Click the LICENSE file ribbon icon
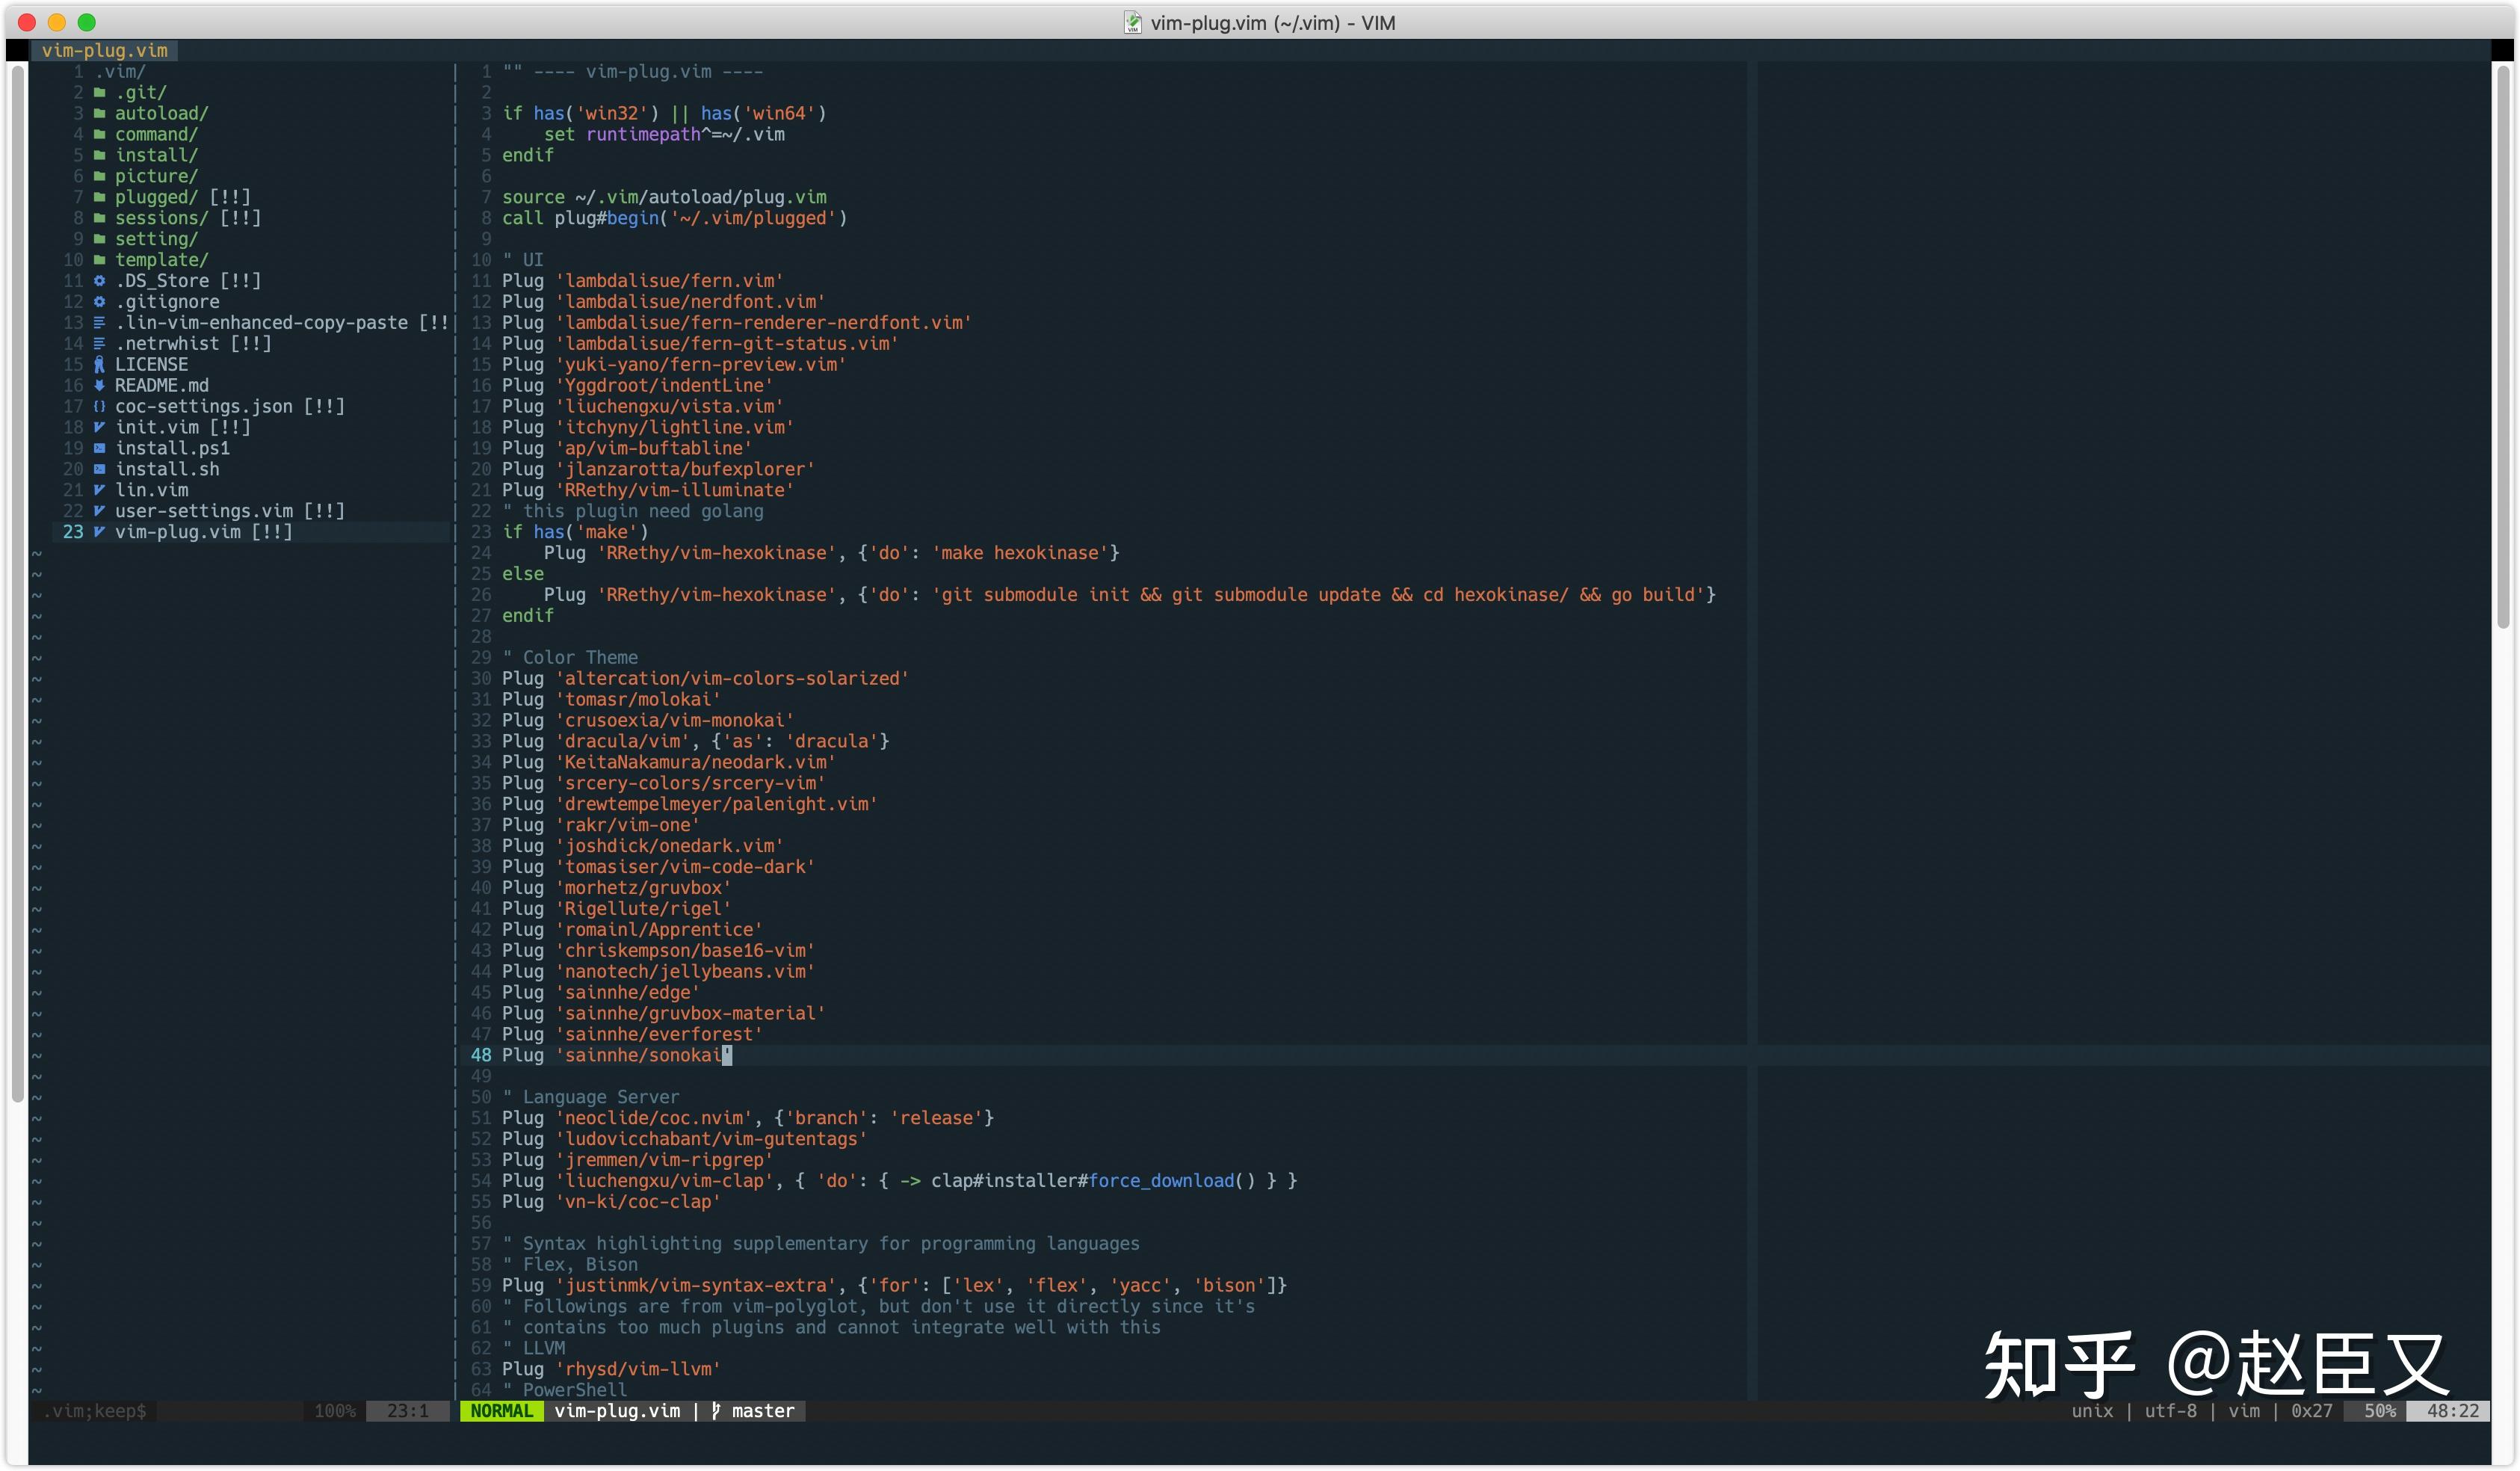Screen dimensions: 2520x1471 point(99,365)
